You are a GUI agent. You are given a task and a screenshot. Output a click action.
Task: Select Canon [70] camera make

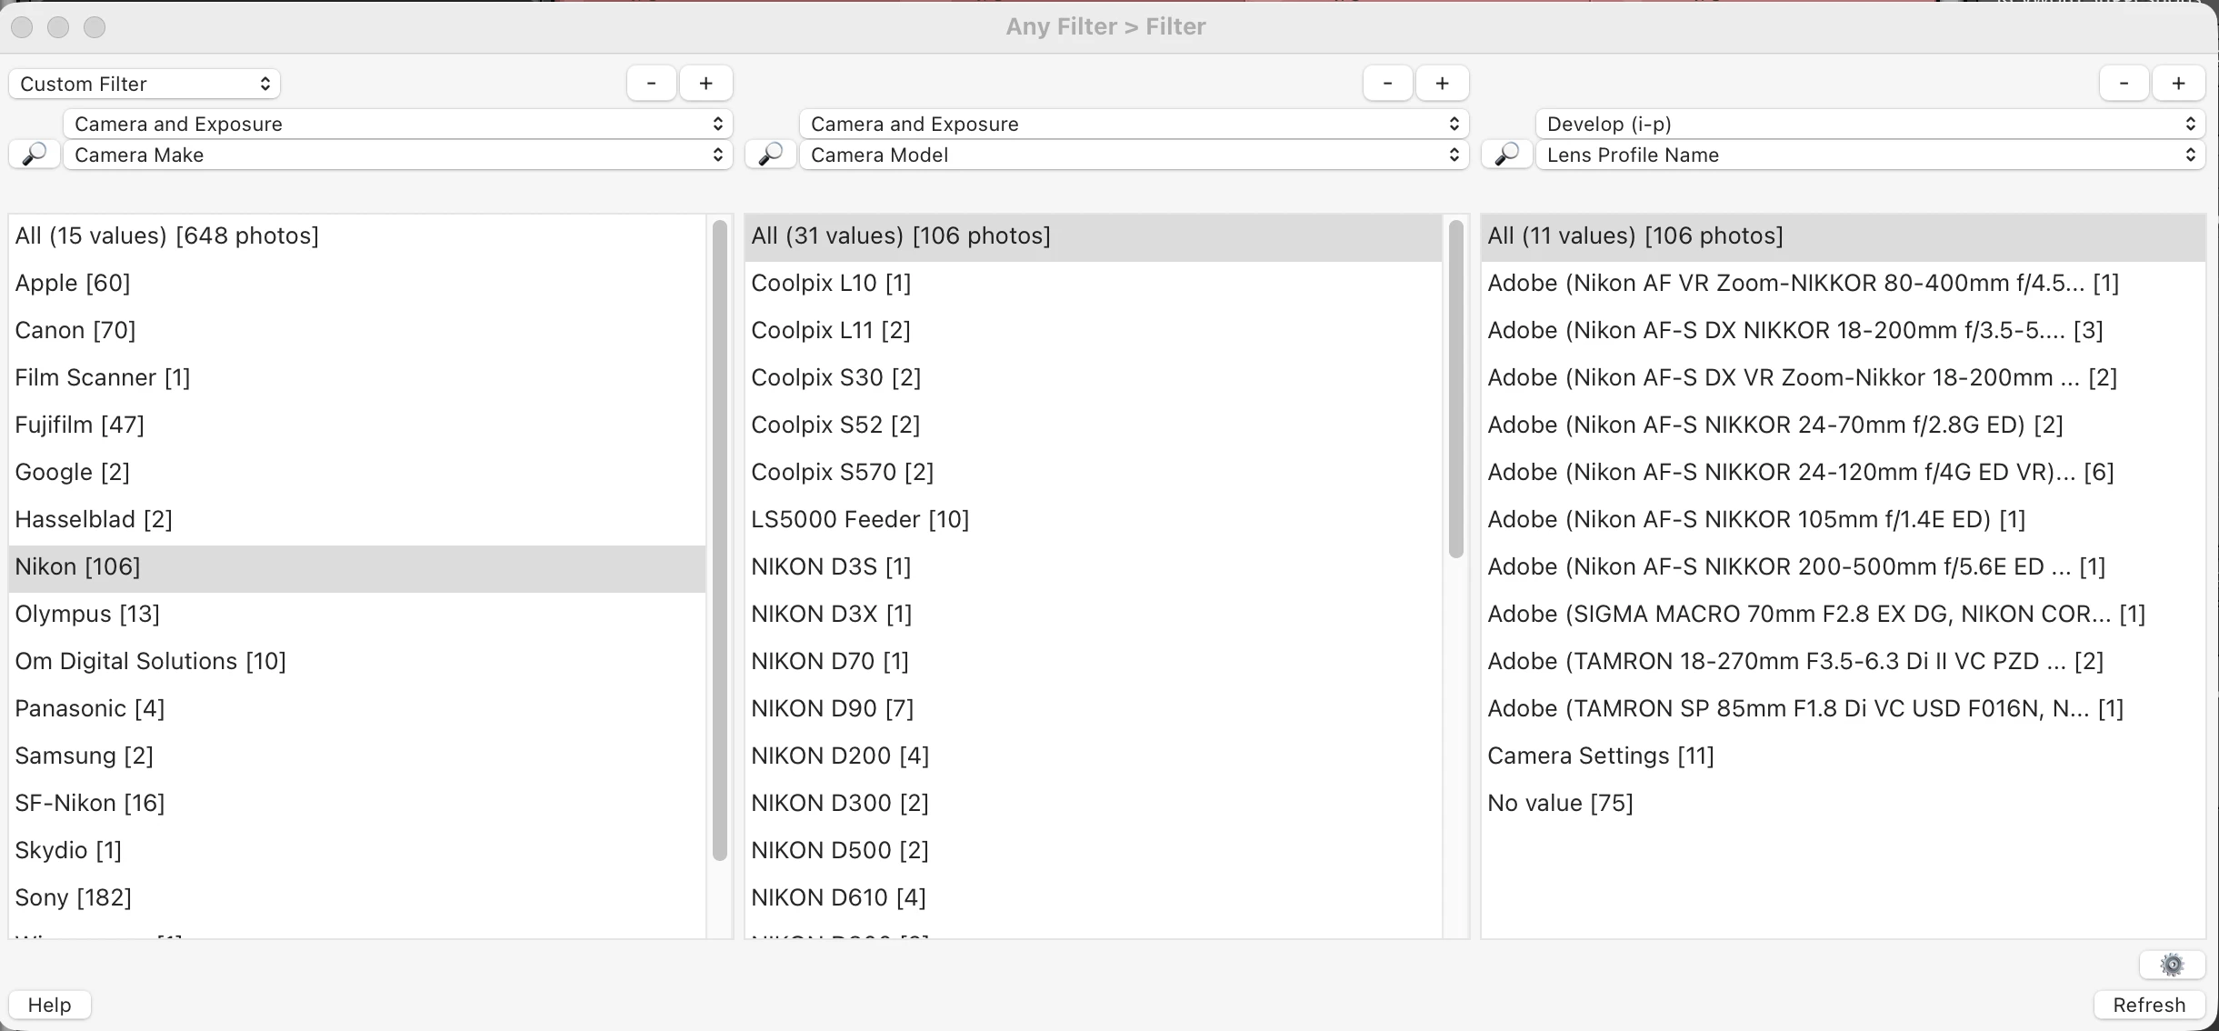(357, 331)
